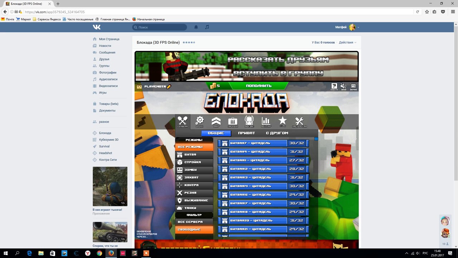Viewport: 458px width, 258px height.
Task: Toggle the game sound mute icon
Action: 343,86
